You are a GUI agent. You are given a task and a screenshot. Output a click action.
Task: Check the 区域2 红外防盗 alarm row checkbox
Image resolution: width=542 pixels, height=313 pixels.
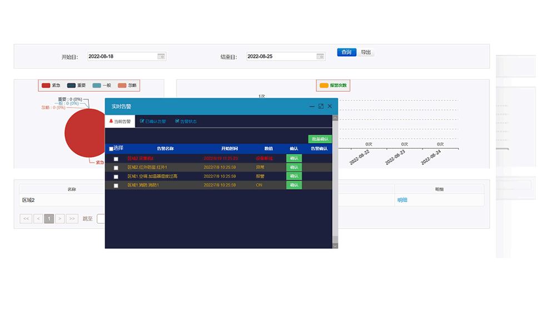click(116, 168)
